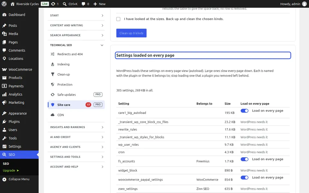Collapse the Technical SEO section

pyautogui.click(x=76, y=45)
